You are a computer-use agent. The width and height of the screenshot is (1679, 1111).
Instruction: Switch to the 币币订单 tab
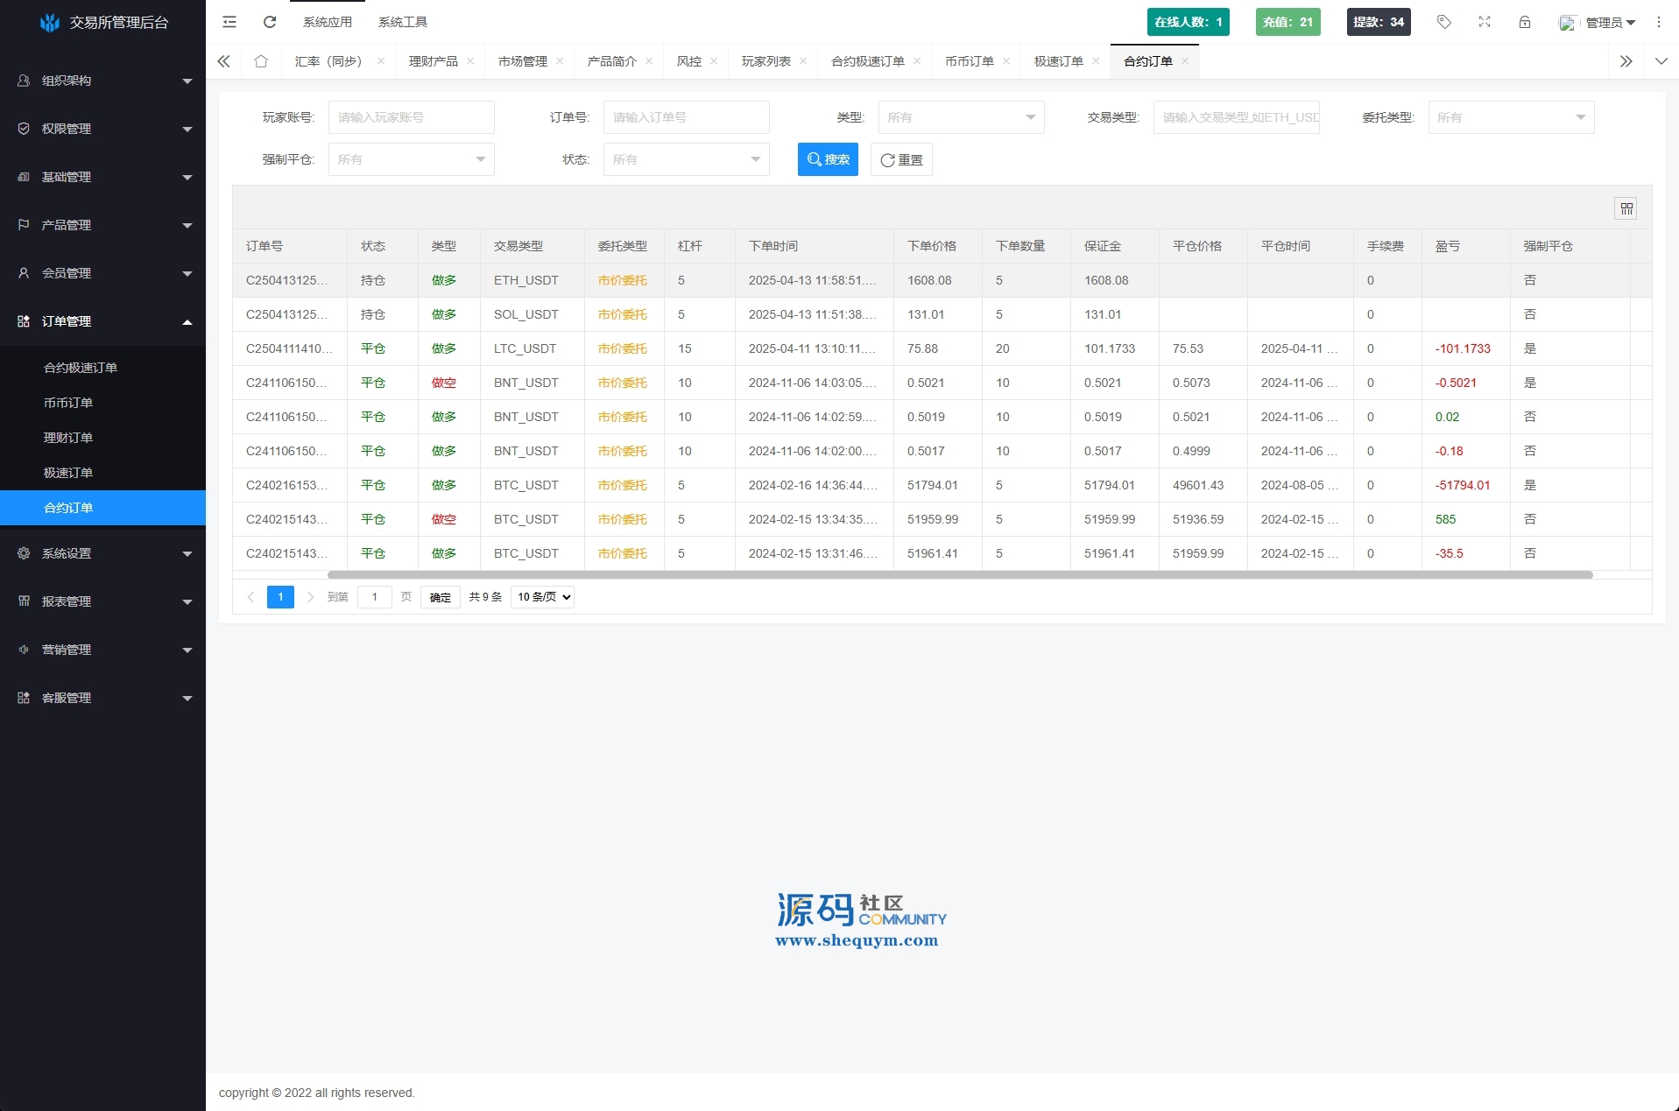pyautogui.click(x=969, y=61)
